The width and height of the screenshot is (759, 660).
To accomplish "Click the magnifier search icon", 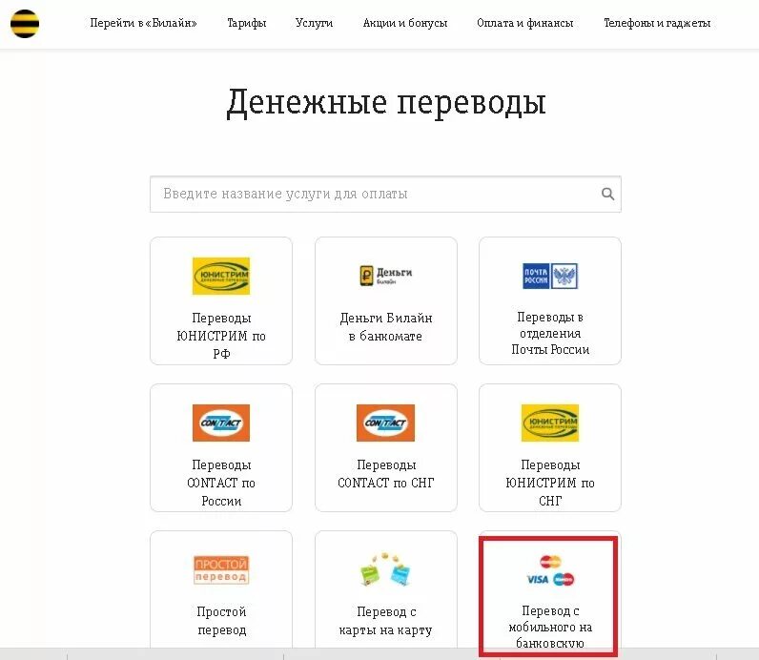I will (608, 195).
